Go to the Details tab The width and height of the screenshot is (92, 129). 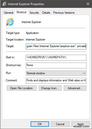[46, 13]
